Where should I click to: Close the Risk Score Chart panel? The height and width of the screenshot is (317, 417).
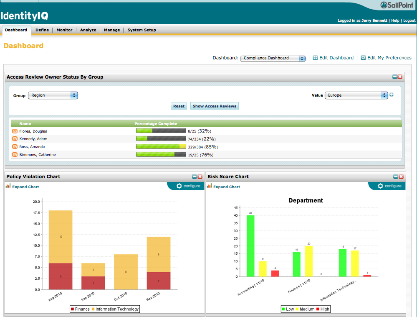coord(401,176)
